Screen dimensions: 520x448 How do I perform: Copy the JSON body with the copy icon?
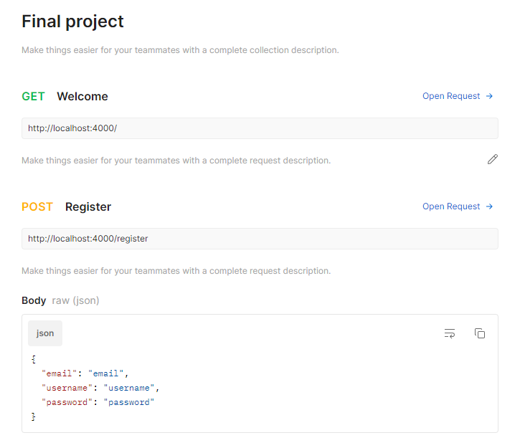(x=480, y=333)
